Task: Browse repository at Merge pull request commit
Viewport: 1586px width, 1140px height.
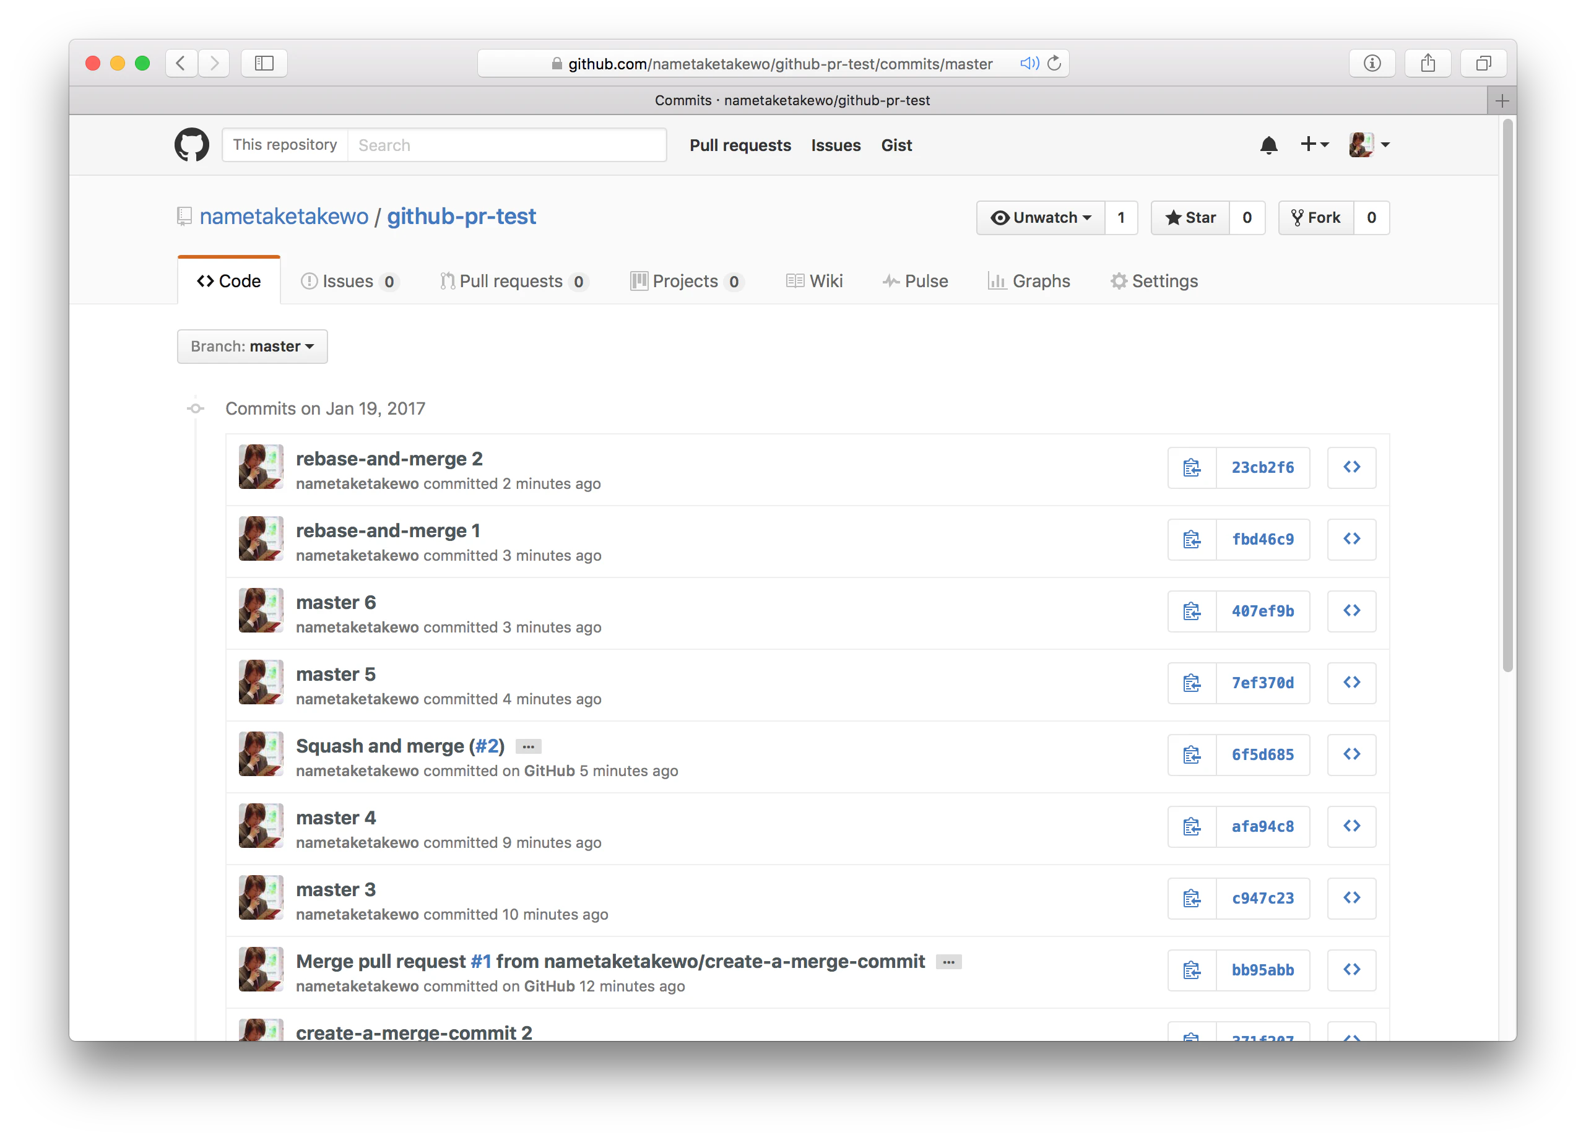Action: [x=1352, y=970]
